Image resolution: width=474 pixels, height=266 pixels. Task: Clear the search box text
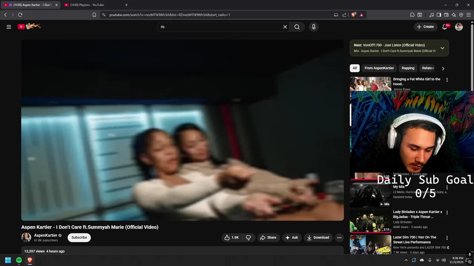pos(285,27)
